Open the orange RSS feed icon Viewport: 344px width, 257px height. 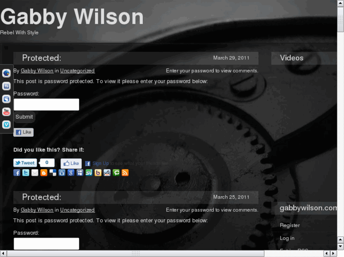point(125,173)
